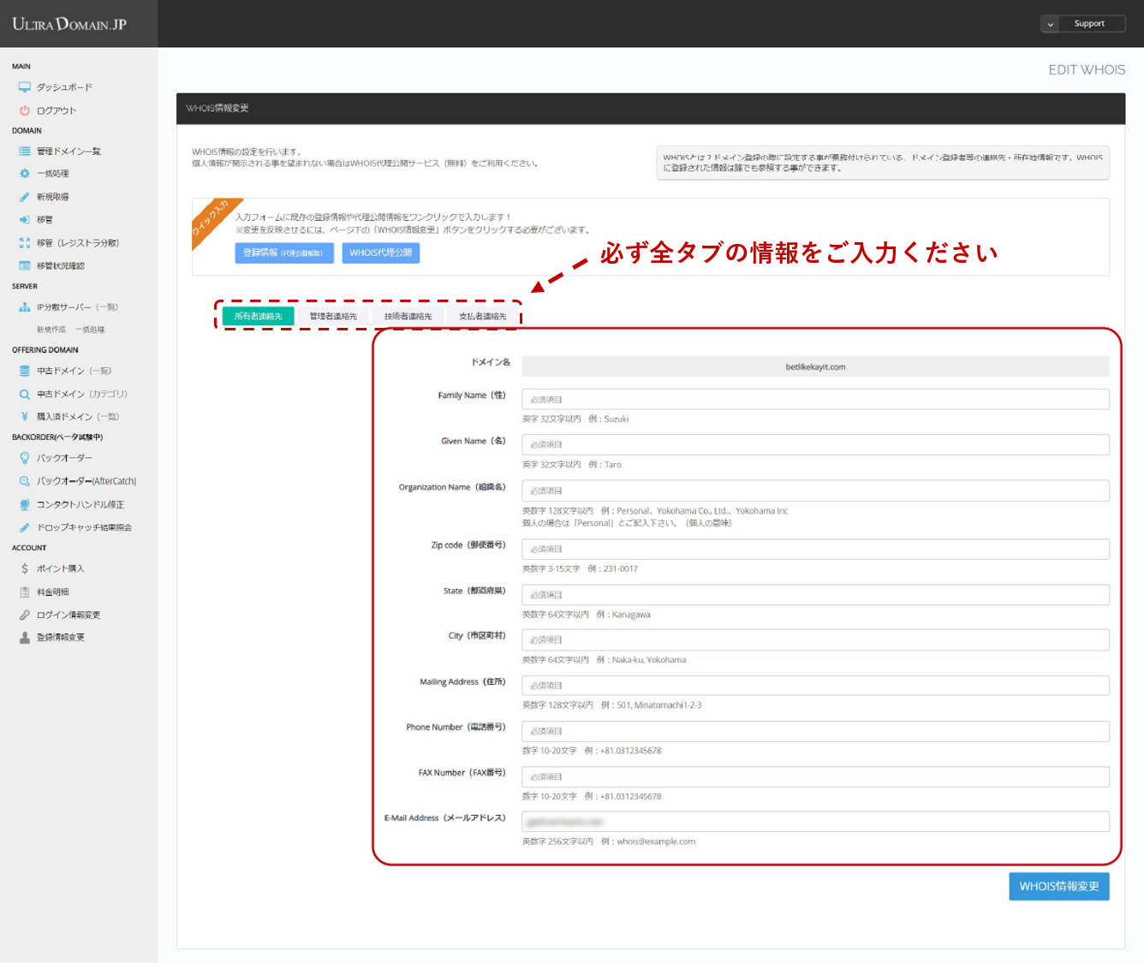
Task: Select the 一括処理 gear icon
Action: pyautogui.click(x=25, y=174)
